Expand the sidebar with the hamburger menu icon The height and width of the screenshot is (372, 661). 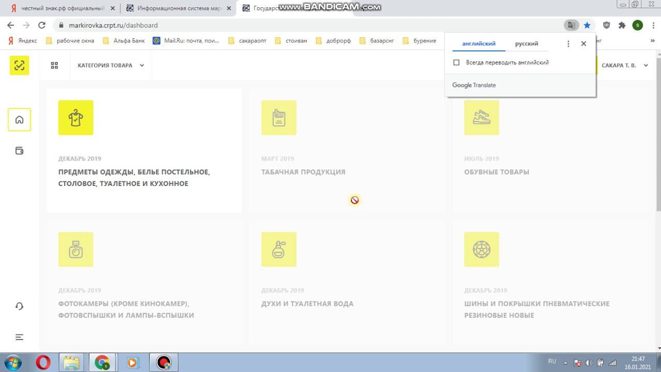pyautogui.click(x=19, y=337)
